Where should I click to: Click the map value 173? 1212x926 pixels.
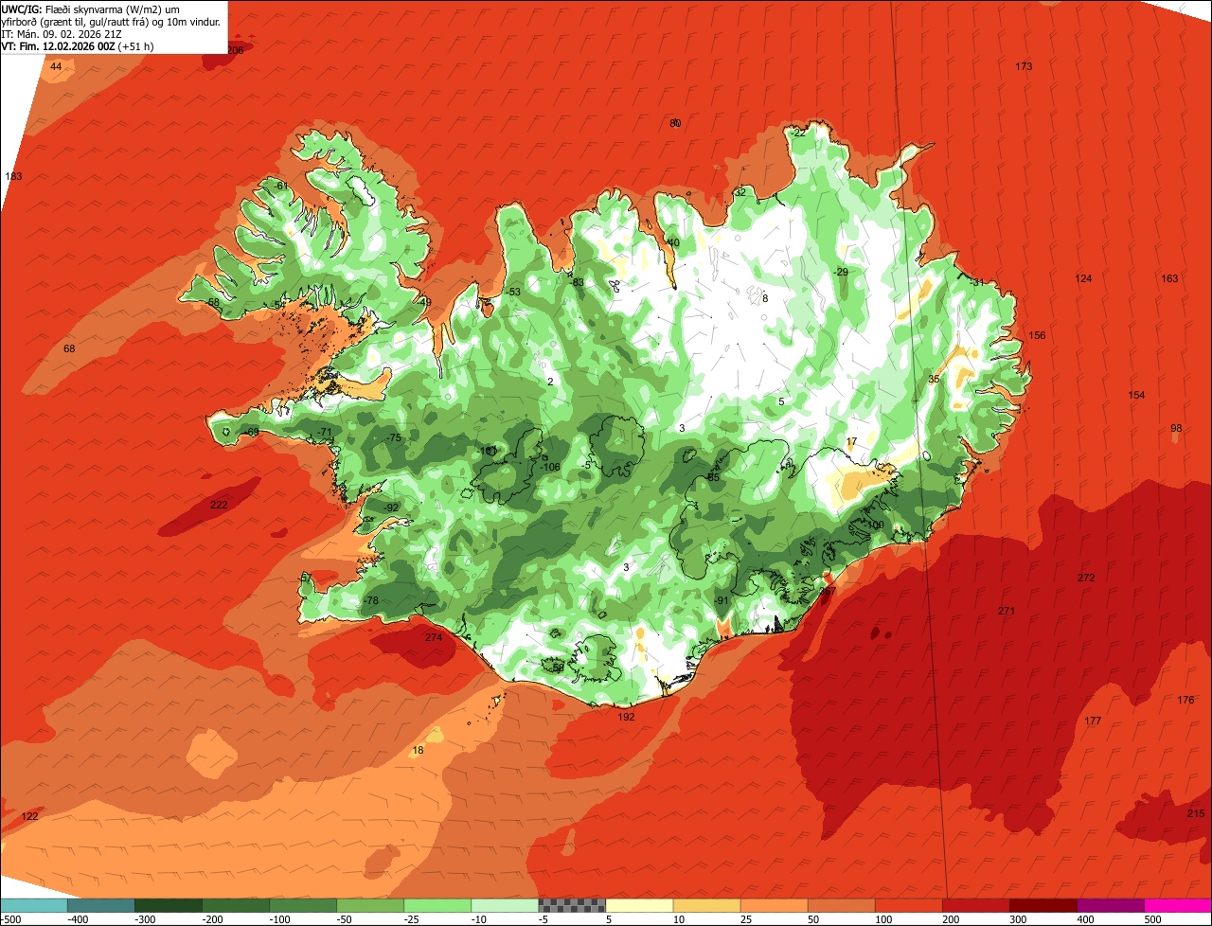(1024, 66)
